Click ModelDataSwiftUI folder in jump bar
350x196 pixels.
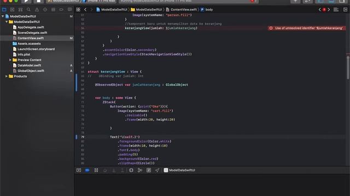tap(147, 10)
